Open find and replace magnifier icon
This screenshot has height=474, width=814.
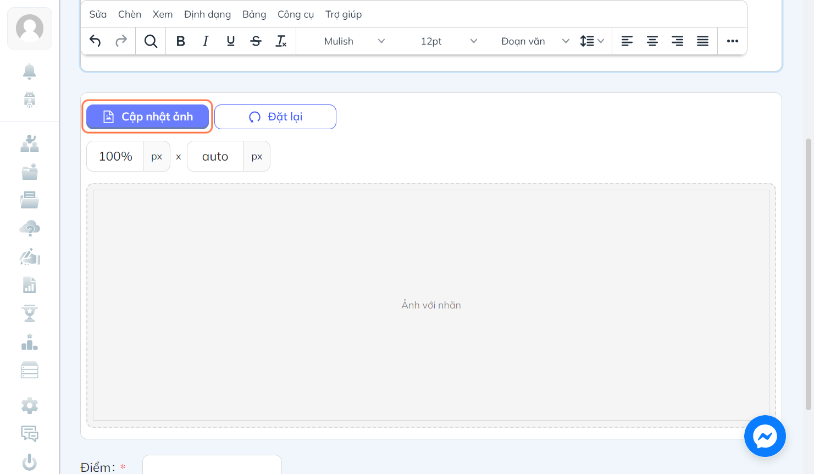point(151,41)
